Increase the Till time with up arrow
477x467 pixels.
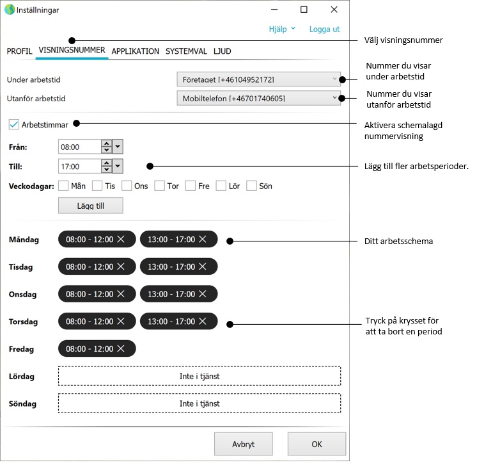pyautogui.click(x=107, y=163)
